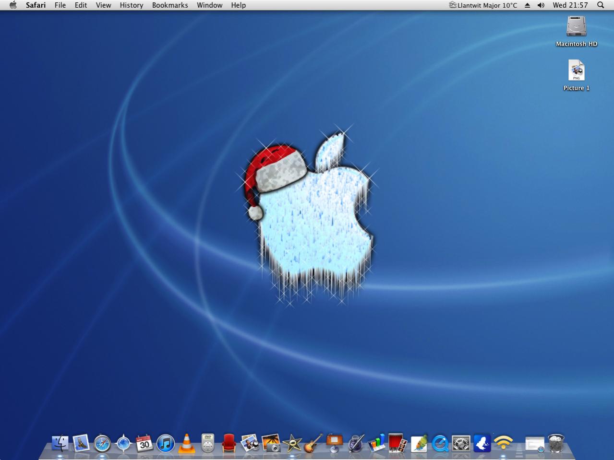Open Pages ink pen icon
The width and height of the screenshot is (614, 460).
355,443
